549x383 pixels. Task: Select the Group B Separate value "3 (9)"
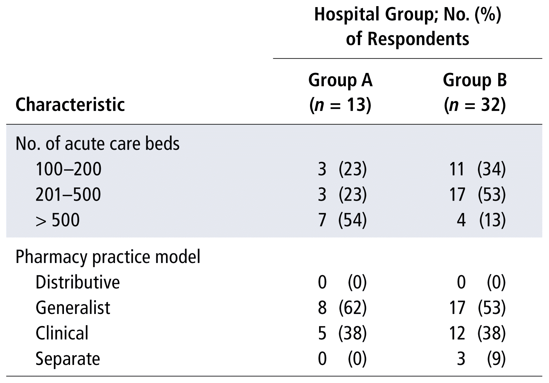coord(481,359)
